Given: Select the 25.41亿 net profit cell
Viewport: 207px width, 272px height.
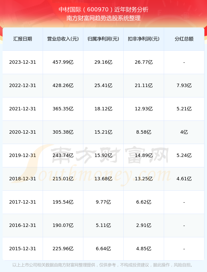Looking at the screenshot, I should [x=103, y=85].
